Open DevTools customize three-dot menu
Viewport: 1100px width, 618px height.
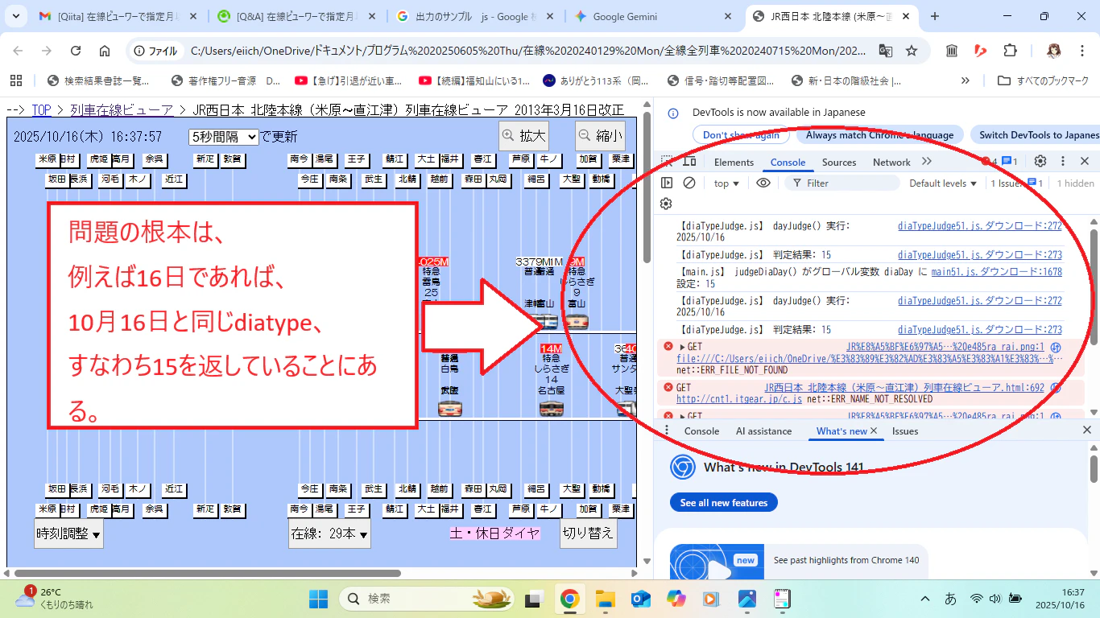point(1063,162)
